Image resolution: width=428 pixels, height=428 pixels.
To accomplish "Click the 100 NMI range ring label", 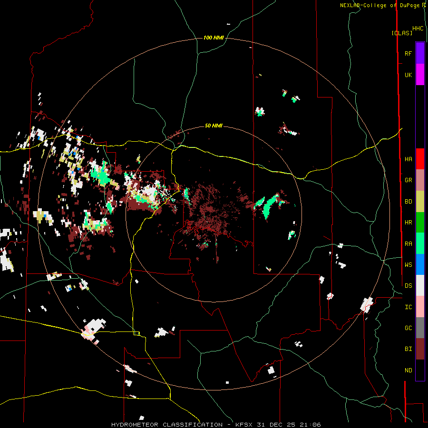I will click(214, 38).
